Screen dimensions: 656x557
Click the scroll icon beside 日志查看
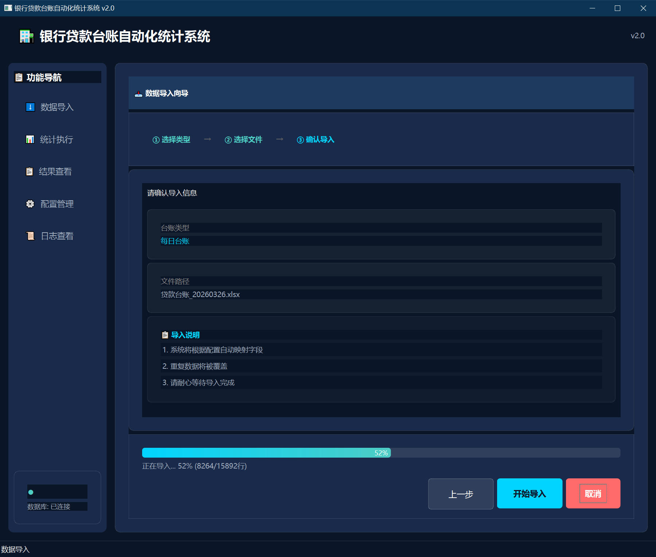pos(30,236)
